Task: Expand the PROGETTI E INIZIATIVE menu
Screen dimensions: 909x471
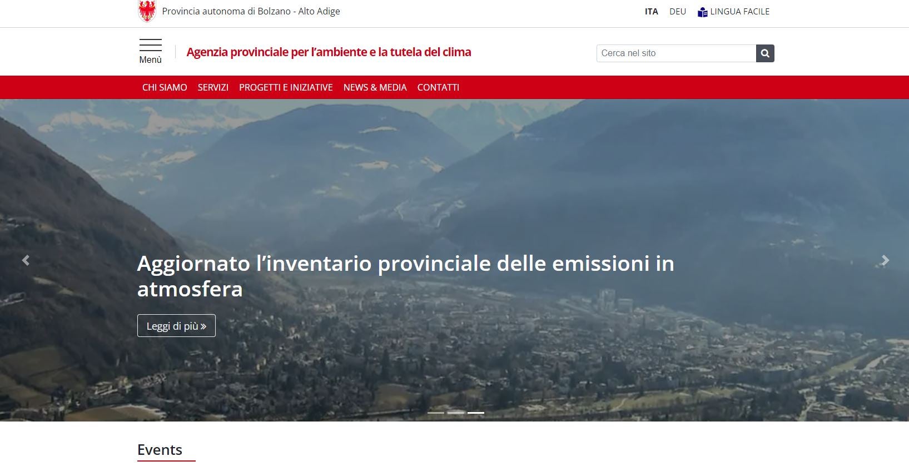Action: click(x=286, y=87)
